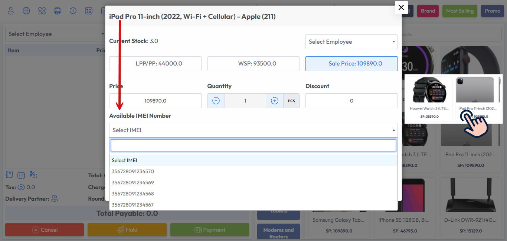507x241 pixels.
Task: Hold the current sale
Action: (127, 230)
